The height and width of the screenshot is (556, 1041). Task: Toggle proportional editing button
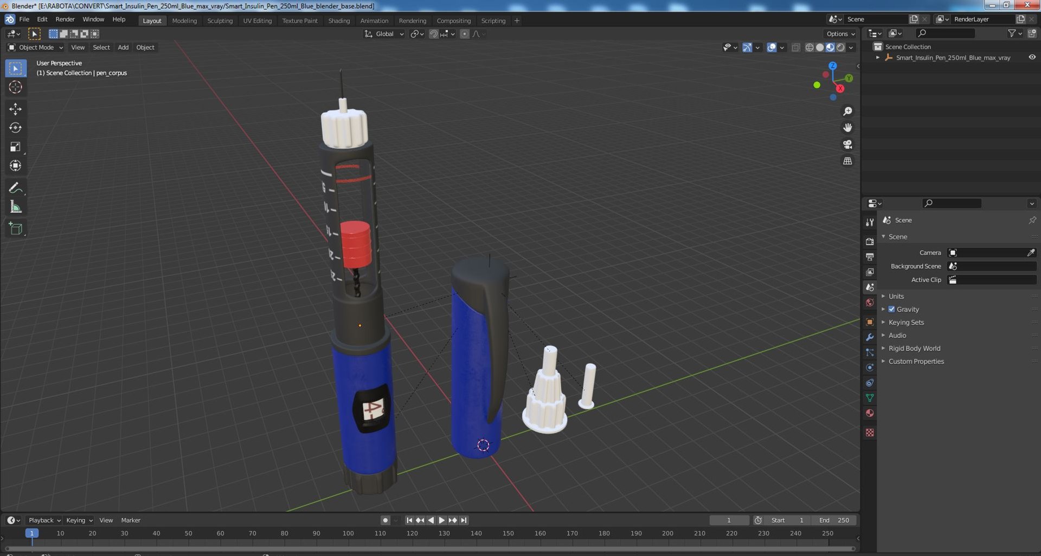(465, 34)
